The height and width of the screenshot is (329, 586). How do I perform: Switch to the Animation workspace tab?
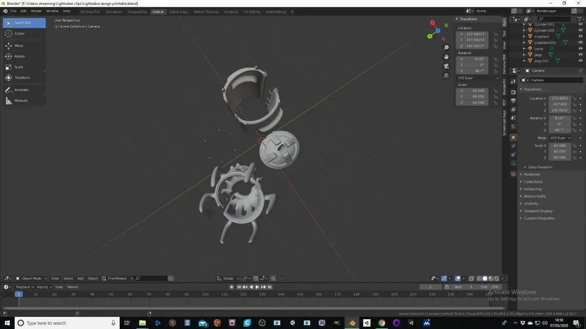click(x=114, y=12)
